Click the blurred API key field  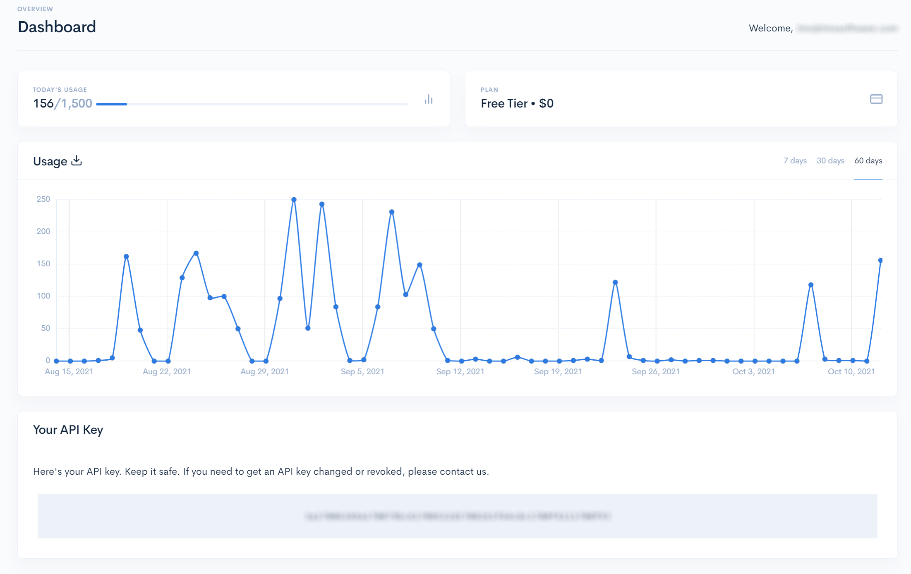coord(457,516)
